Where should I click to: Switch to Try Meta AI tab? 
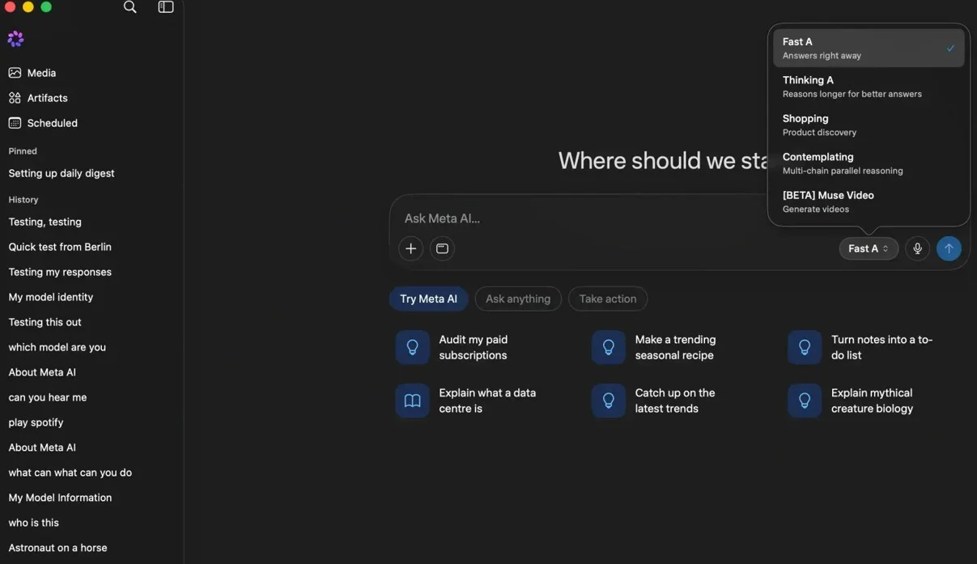(x=428, y=299)
